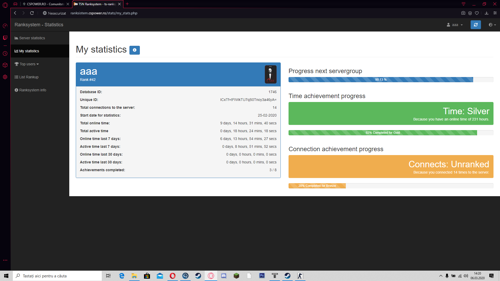
Task: Open the browser downloads icon
Action: (x=486, y=13)
